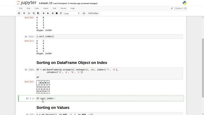Click the In [12] prompt label

point(30,70)
